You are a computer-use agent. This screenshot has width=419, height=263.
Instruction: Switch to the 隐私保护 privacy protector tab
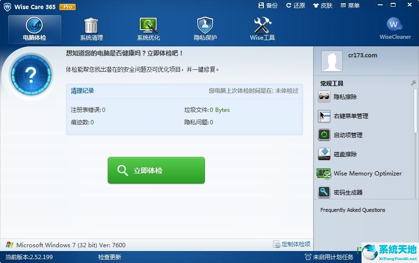click(x=205, y=29)
